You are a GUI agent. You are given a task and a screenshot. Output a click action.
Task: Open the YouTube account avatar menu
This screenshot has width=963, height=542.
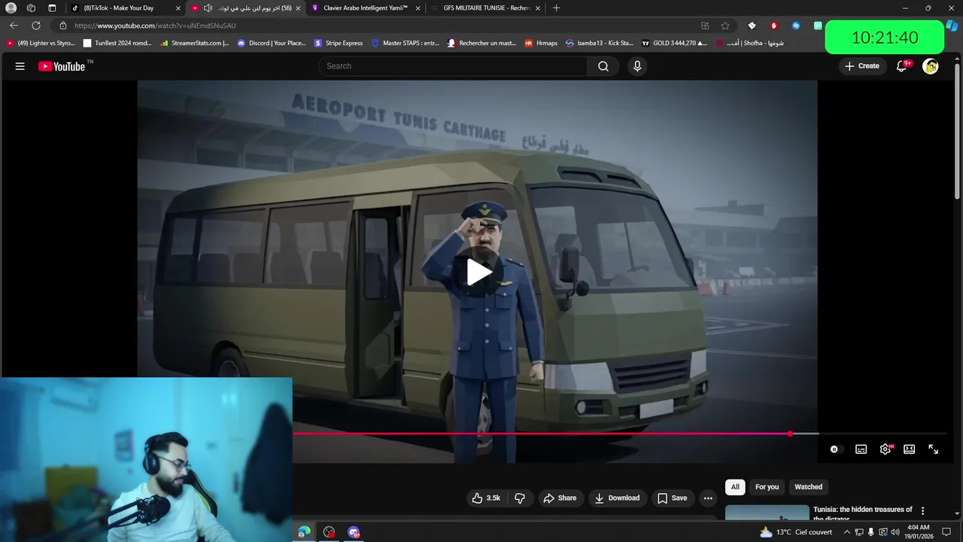(x=931, y=66)
